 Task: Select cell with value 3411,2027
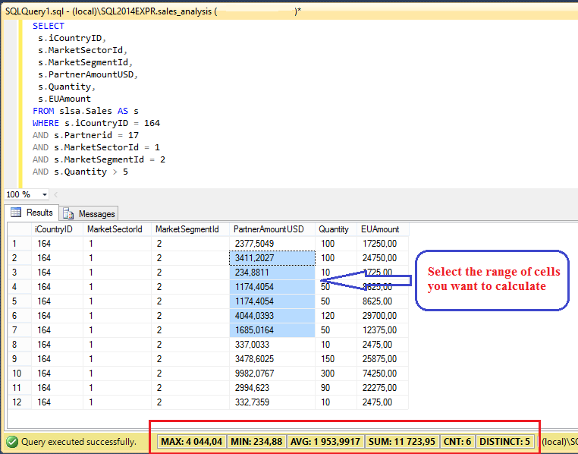272,258
